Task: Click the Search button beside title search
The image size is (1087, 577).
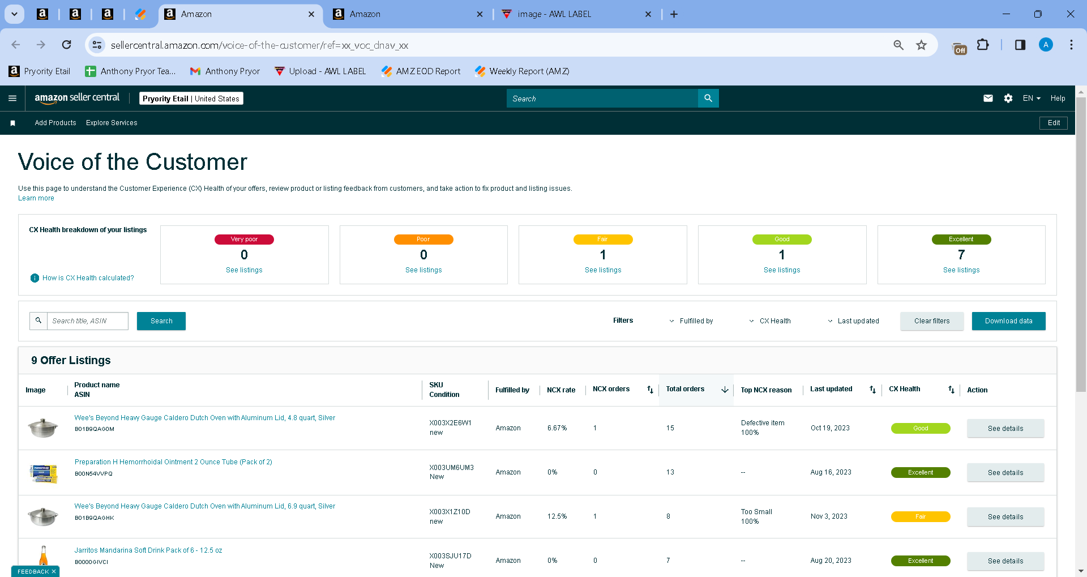Action: tap(161, 321)
